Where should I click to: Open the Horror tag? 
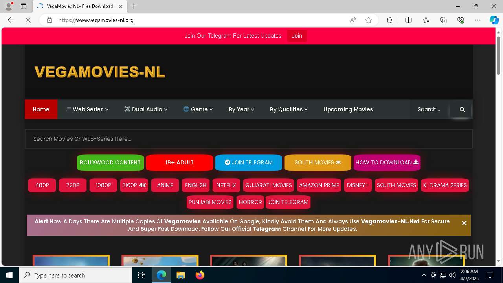[x=250, y=202]
